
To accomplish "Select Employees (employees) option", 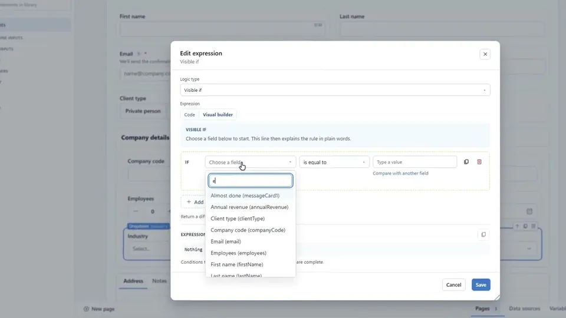I will (251, 253).
